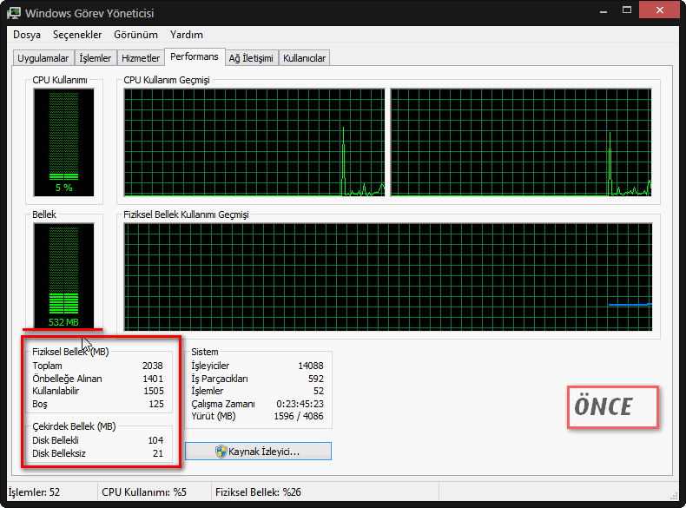Click the Sistem group label
The width and height of the screenshot is (686, 508).
[205, 352]
